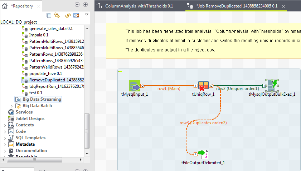Image resolution: width=301 pixels, height=171 pixels.
Task: Click the Repository home icon
Action: click(x=5, y=6)
